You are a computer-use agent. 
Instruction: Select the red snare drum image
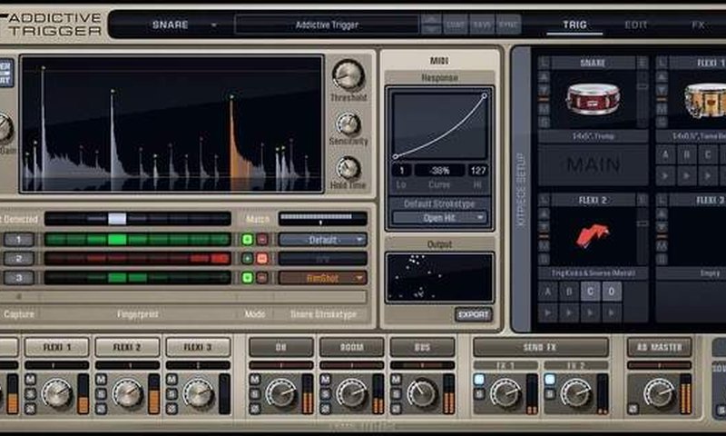click(593, 98)
